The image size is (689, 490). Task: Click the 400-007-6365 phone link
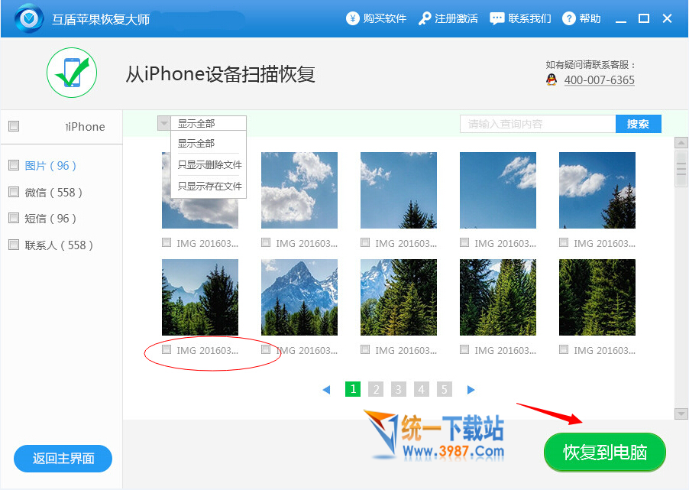coord(600,80)
